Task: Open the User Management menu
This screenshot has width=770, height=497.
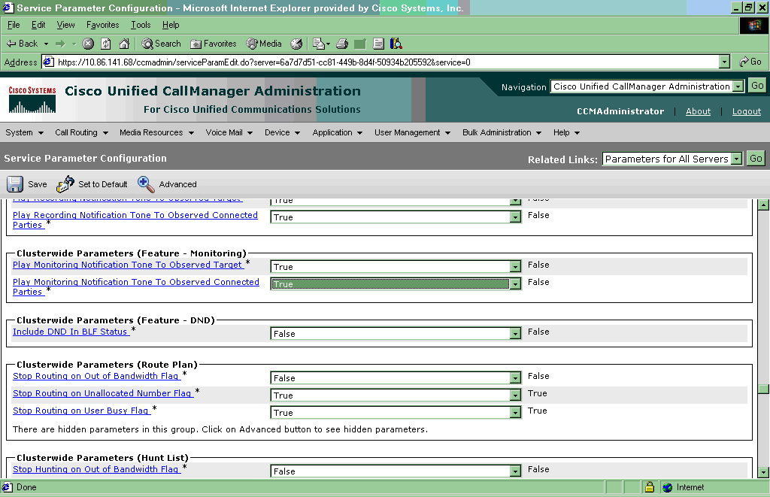Action: click(413, 132)
